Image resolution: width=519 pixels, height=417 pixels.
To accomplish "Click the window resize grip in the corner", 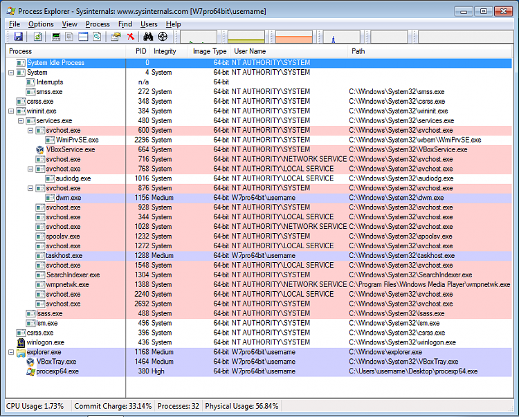I will click(511, 409).
